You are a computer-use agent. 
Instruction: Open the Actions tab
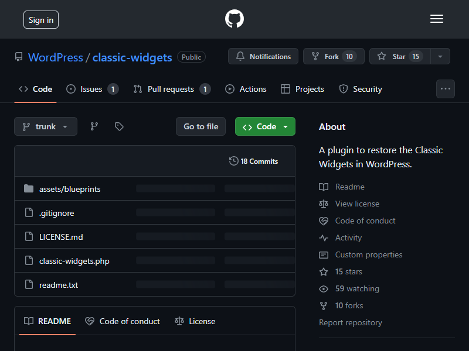[x=246, y=89]
